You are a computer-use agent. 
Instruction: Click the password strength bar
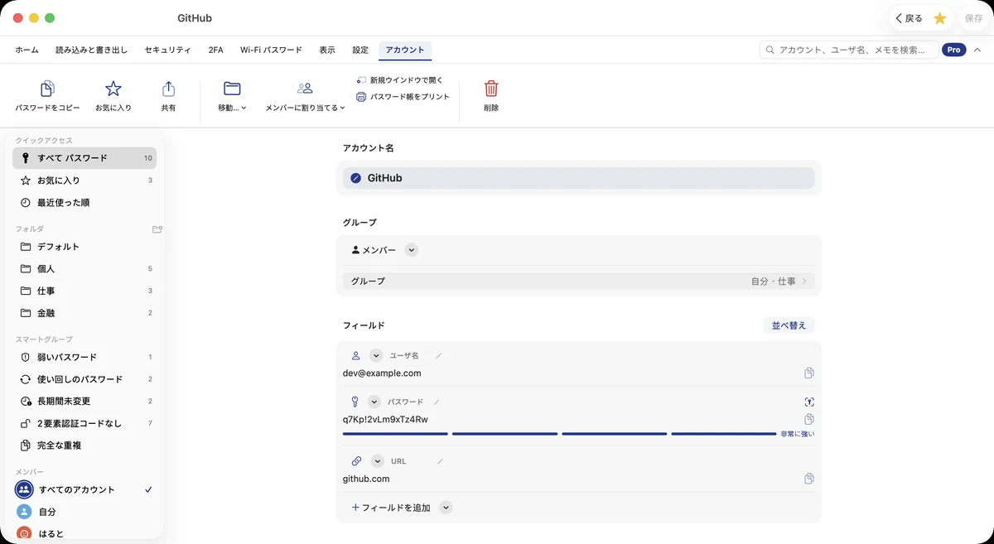point(560,434)
